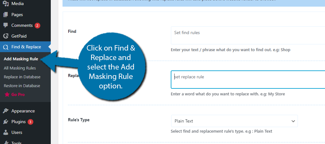
Task: Open the Rule's Type dropdown
Action: pos(235,121)
